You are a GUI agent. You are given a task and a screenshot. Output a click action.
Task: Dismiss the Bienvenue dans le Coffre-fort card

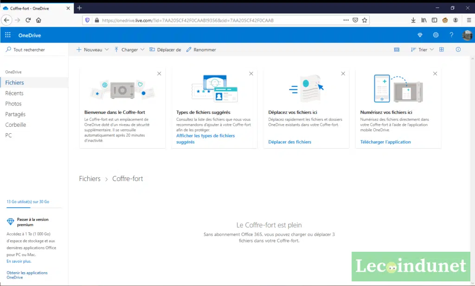pyautogui.click(x=159, y=74)
